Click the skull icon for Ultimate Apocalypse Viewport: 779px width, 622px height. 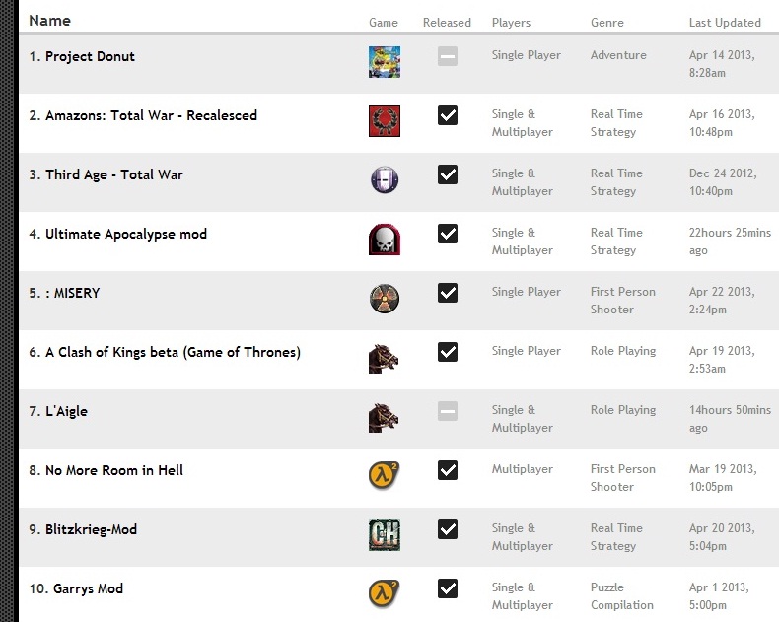(x=385, y=240)
